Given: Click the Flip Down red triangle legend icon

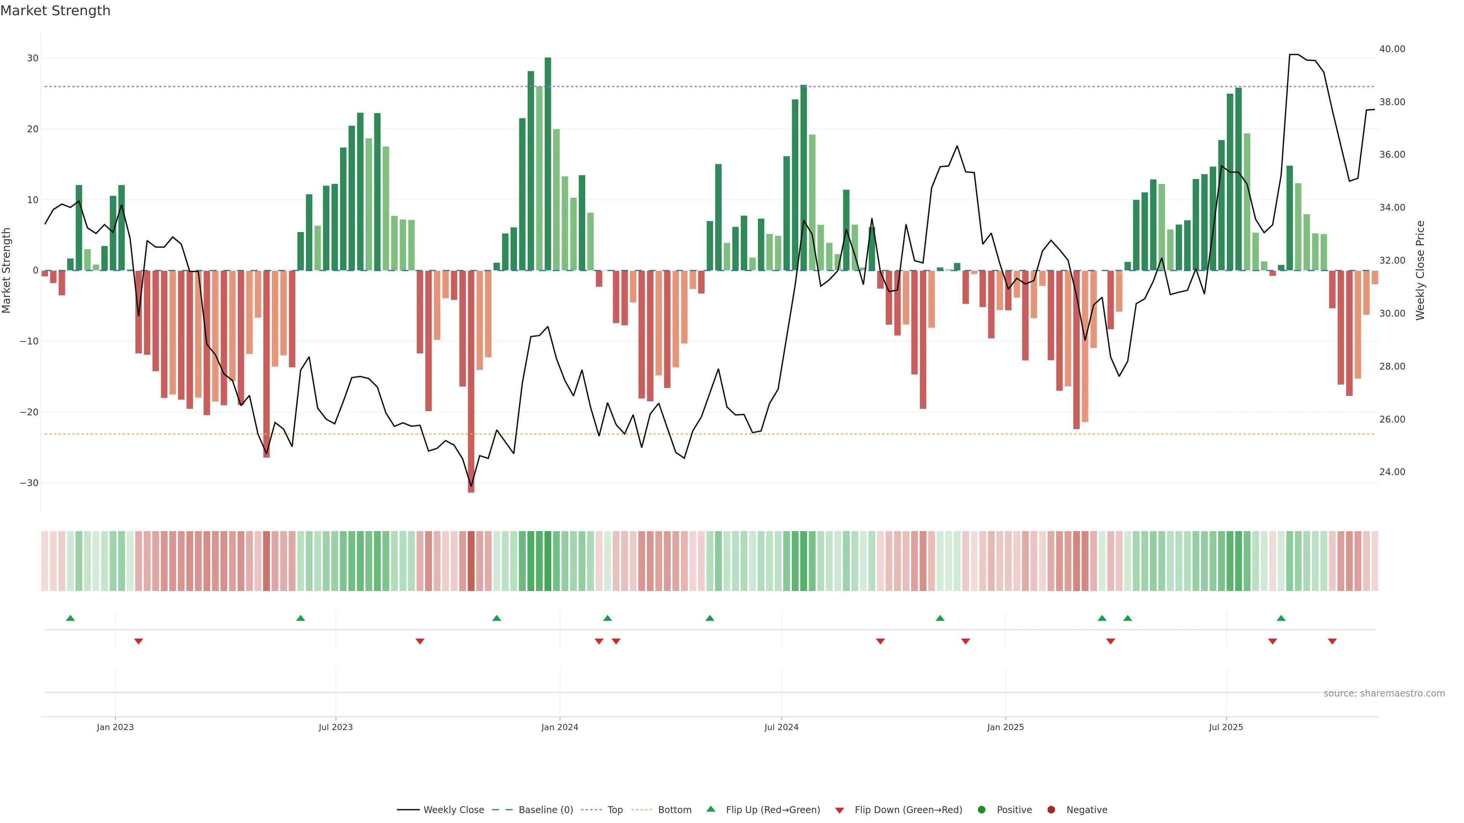Looking at the screenshot, I should point(840,810).
